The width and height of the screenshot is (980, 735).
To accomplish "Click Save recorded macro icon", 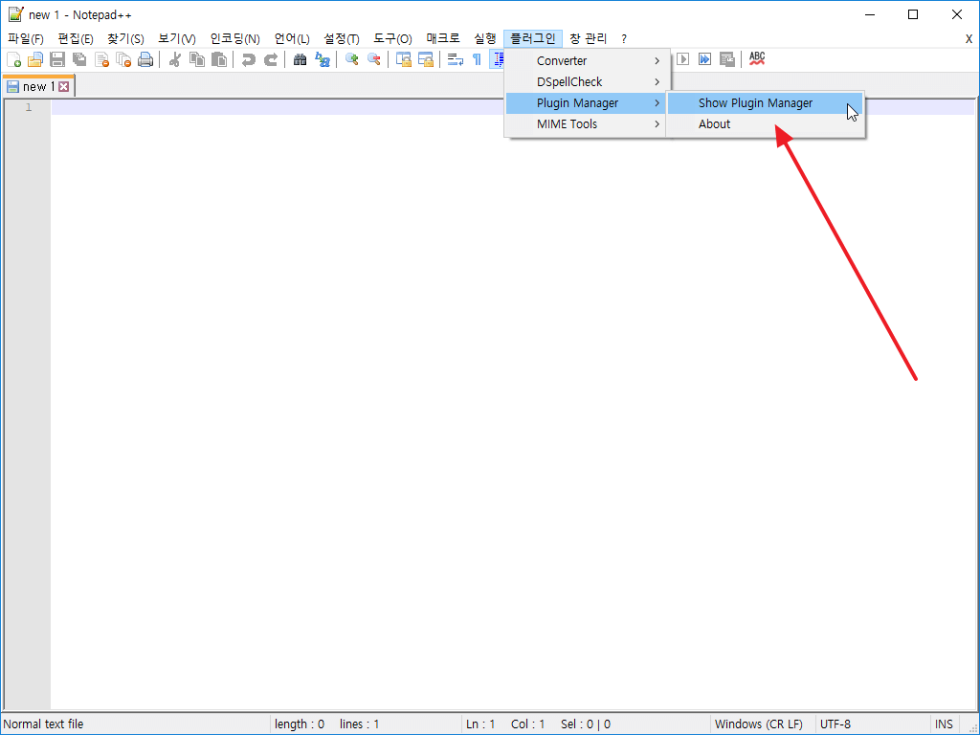I will pyautogui.click(x=727, y=59).
